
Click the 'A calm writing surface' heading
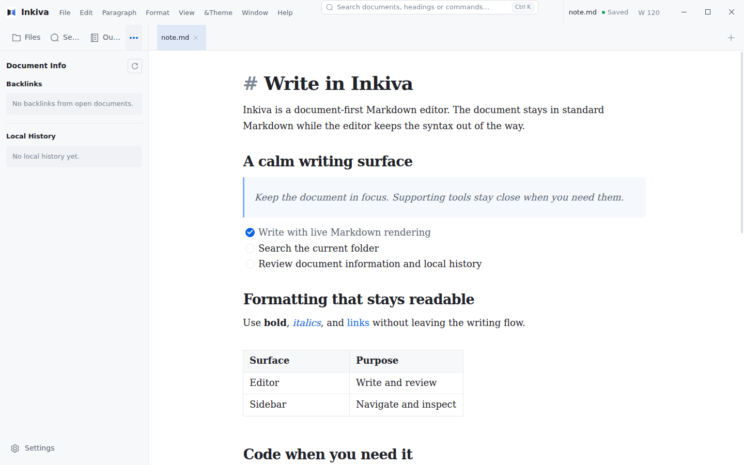pos(328,161)
